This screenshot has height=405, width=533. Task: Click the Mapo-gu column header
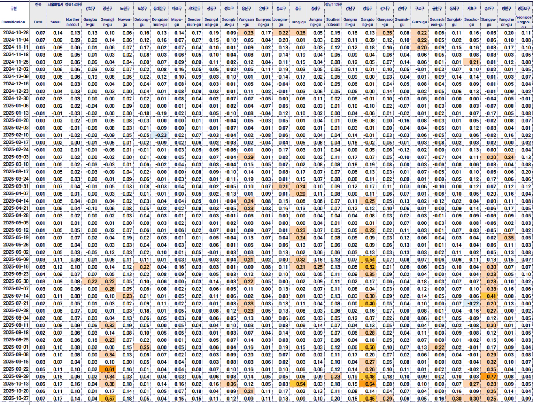tap(177, 22)
